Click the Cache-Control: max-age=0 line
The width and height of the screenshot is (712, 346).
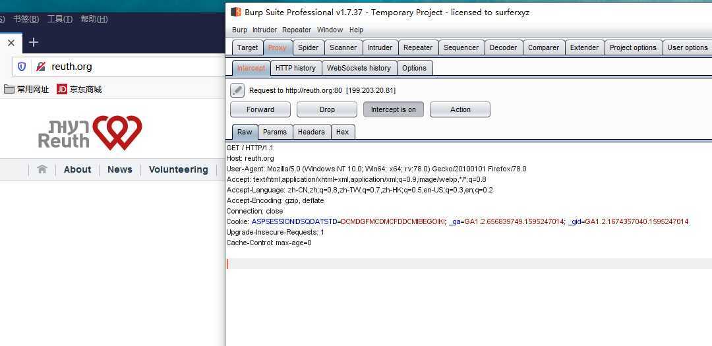pos(269,243)
